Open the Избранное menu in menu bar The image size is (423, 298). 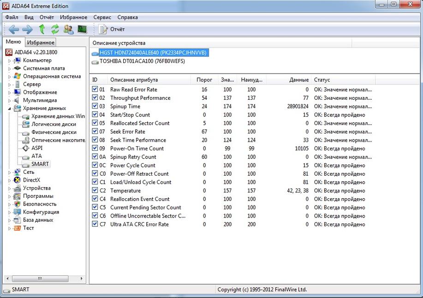pyautogui.click(x=74, y=17)
